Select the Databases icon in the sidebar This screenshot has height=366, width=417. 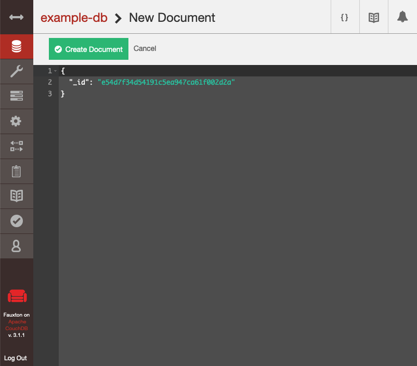16,46
